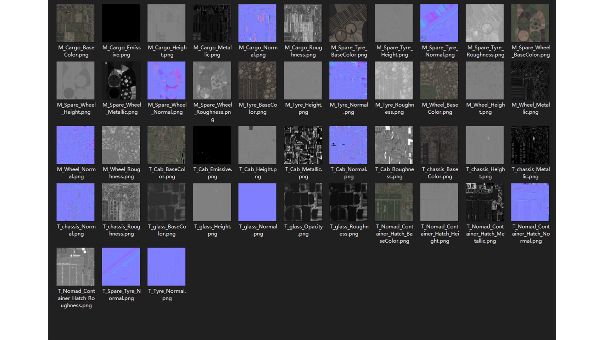
Task: Select the M_Cargo_BaseColor.png thumbnail
Action: click(x=75, y=23)
